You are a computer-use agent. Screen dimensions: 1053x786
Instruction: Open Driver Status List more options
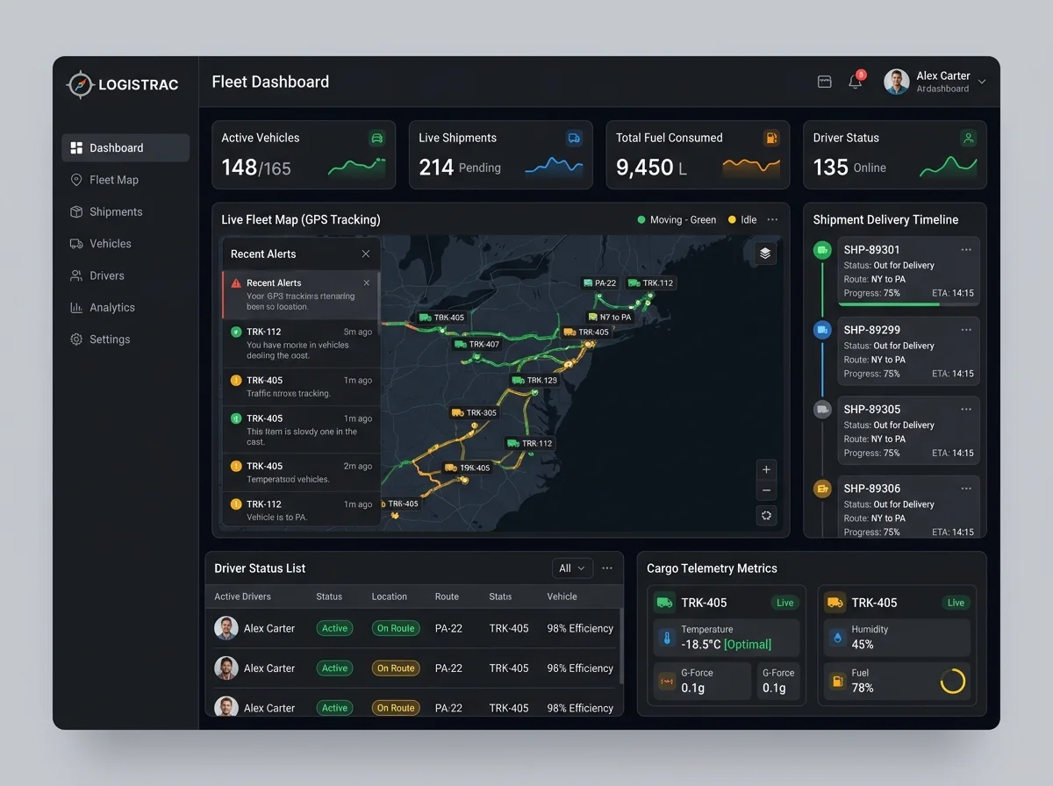[x=607, y=568]
